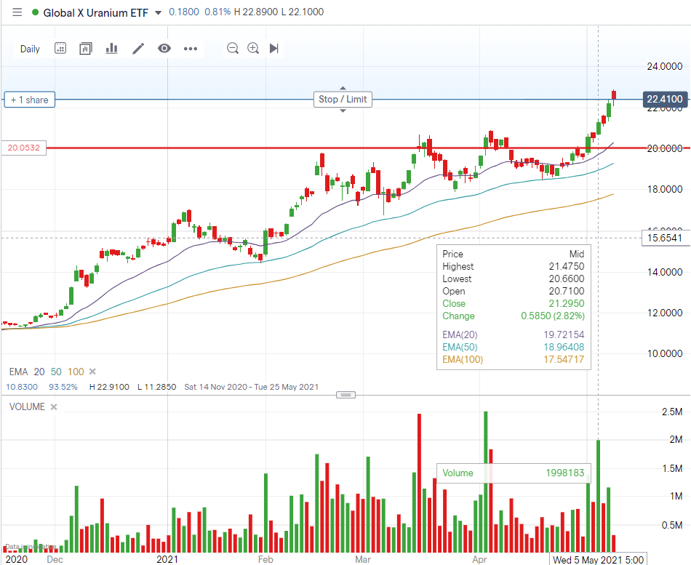The height and width of the screenshot is (565, 691).
Task: Click the Close value 21.2950
Action: [567, 303]
